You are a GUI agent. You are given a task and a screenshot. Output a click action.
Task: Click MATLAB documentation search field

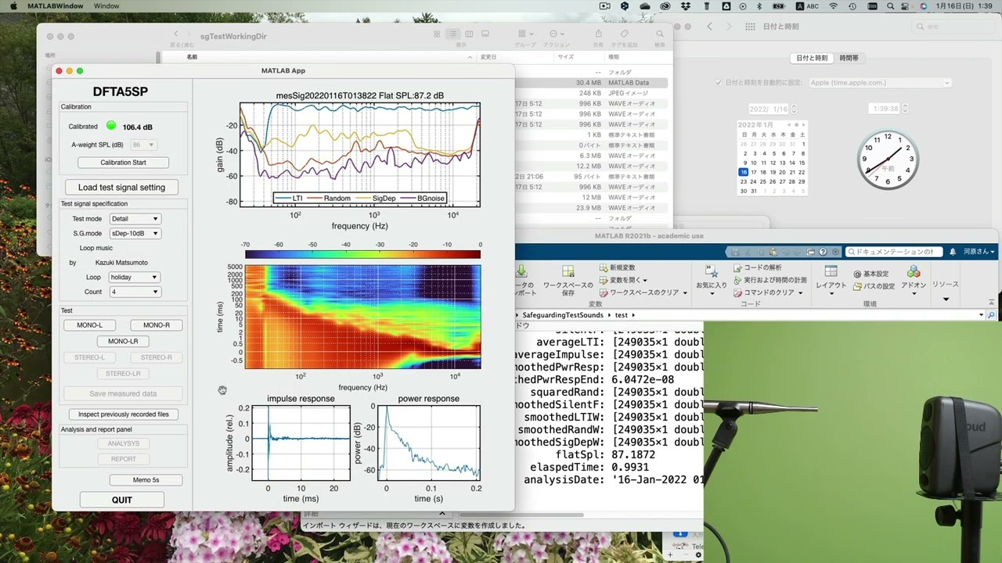[x=894, y=252]
